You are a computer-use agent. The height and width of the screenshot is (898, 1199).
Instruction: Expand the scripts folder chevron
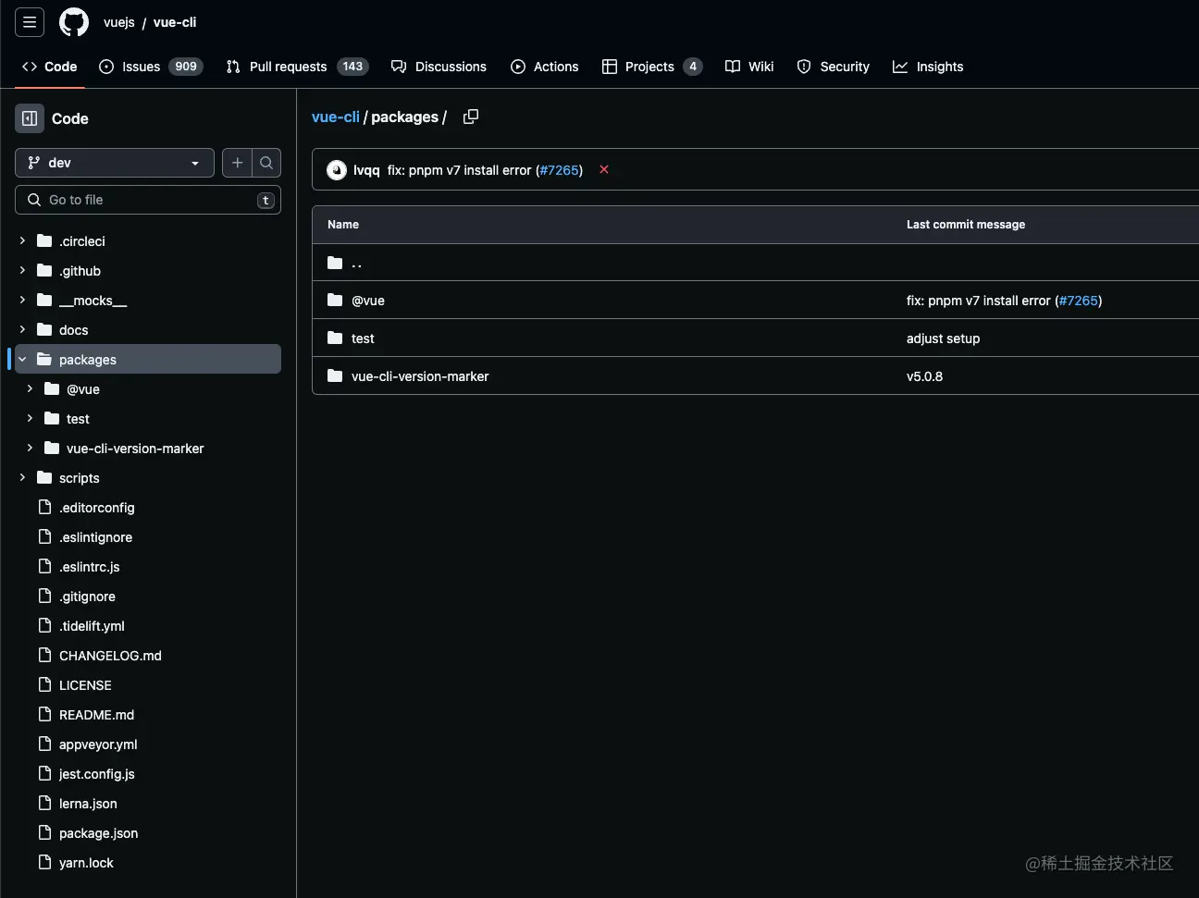point(22,477)
